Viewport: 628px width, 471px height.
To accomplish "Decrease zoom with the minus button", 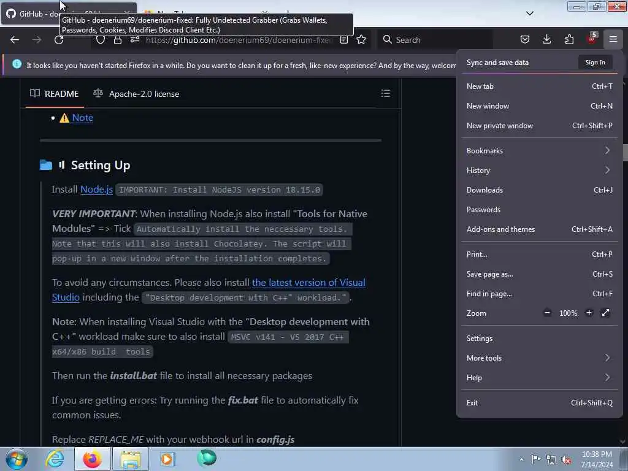I will pyautogui.click(x=547, y=313).
